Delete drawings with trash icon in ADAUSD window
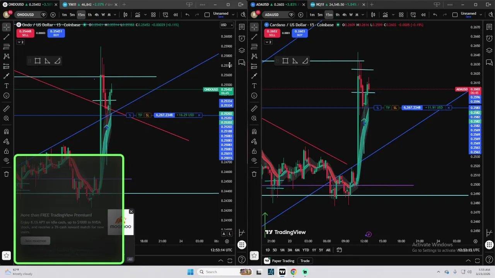 pyautogui.click(x=254, y=174)
